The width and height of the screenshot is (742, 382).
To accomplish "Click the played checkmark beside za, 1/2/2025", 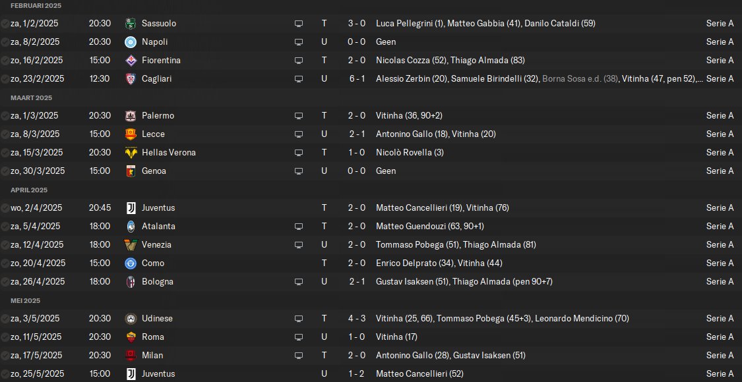I will (x=5, y=23).
